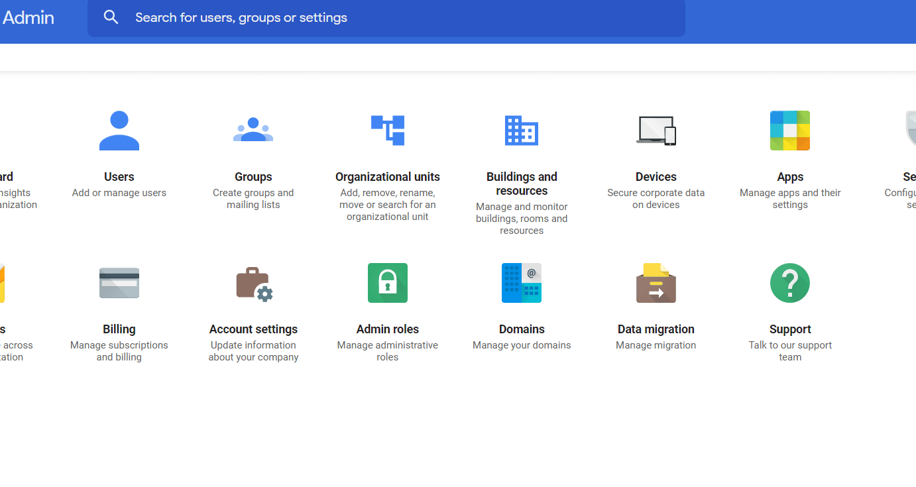Open the Support question mark icon
Image resolution: width=916 pixels, height=487 pixels.
[790, 283]
